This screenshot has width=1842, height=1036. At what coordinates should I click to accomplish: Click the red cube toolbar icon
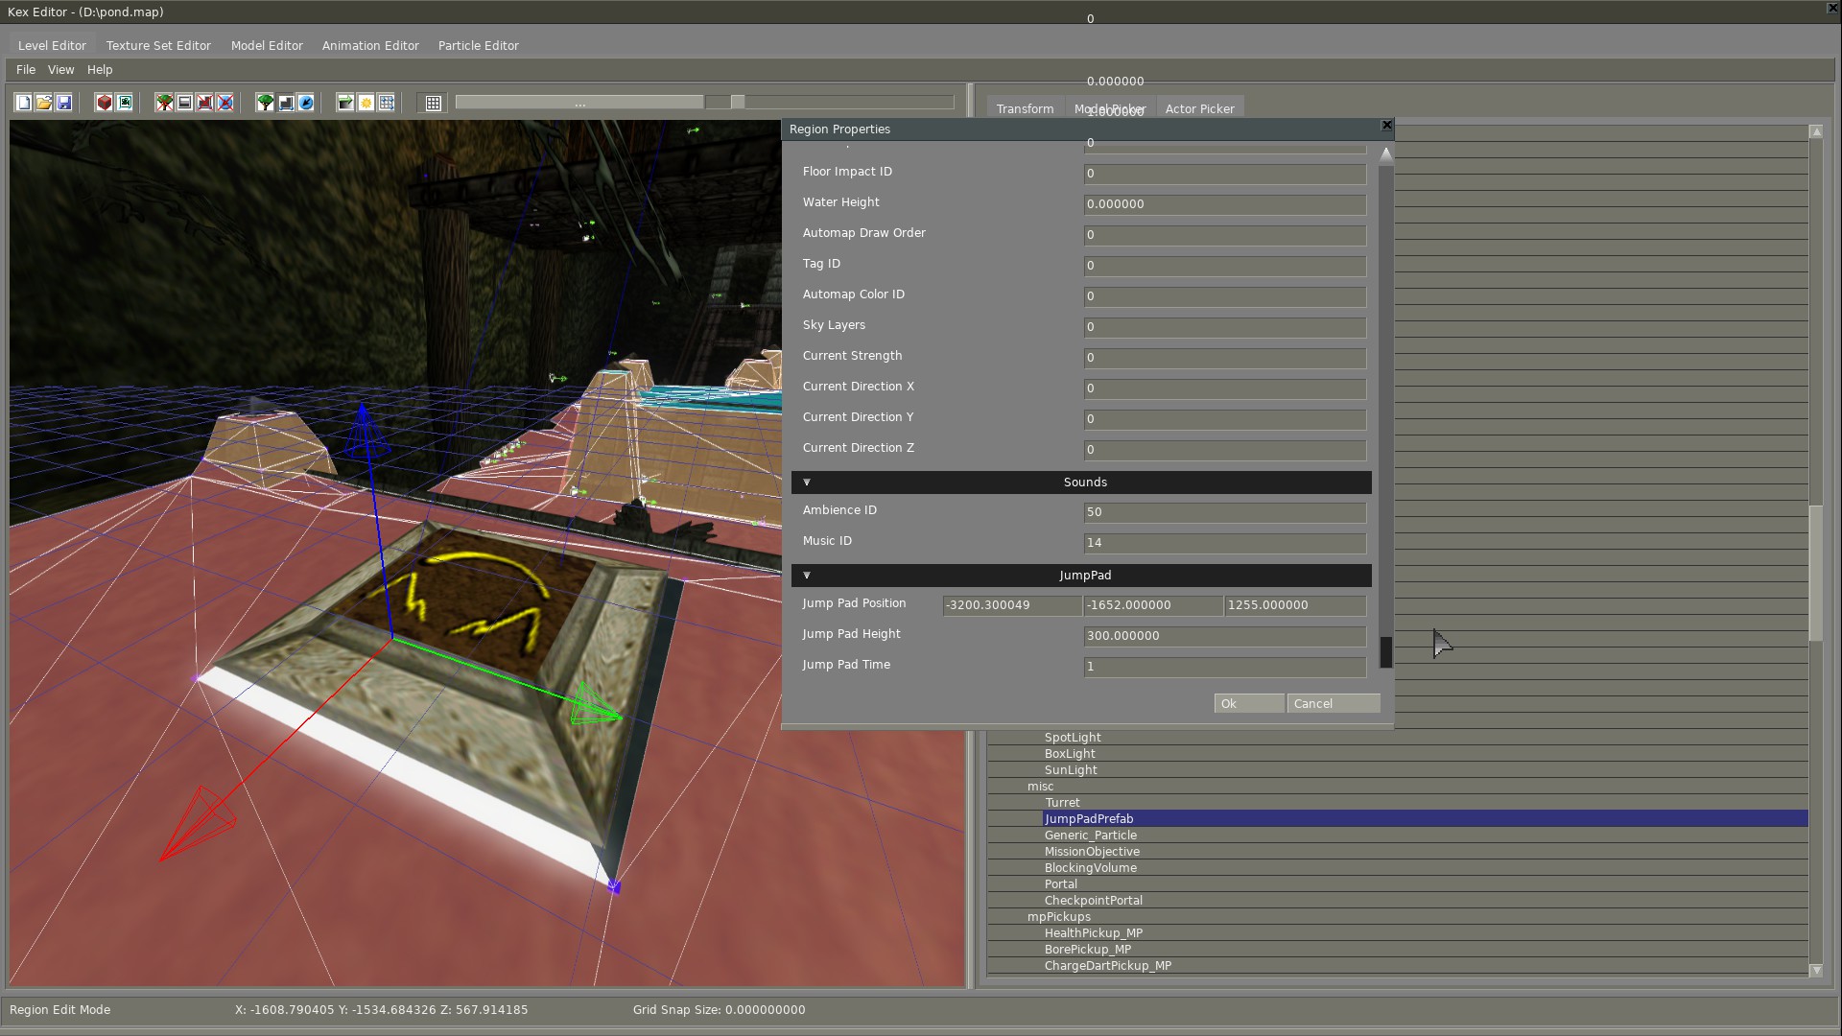coord(105,103)
